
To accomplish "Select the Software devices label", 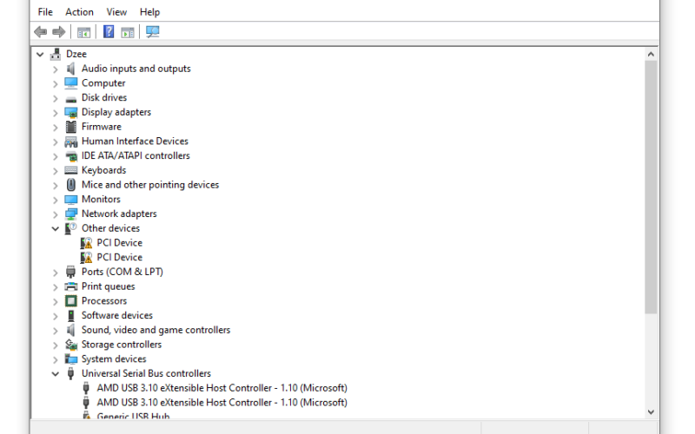I will point(117,315).
